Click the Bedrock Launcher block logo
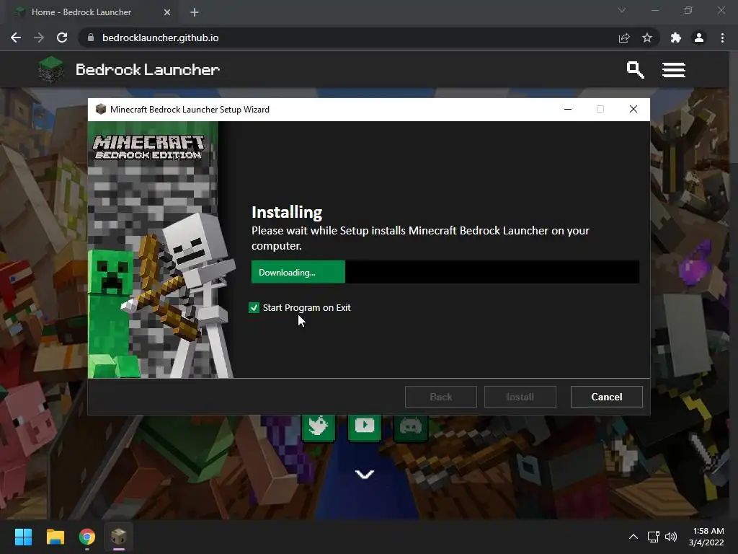 50,69
